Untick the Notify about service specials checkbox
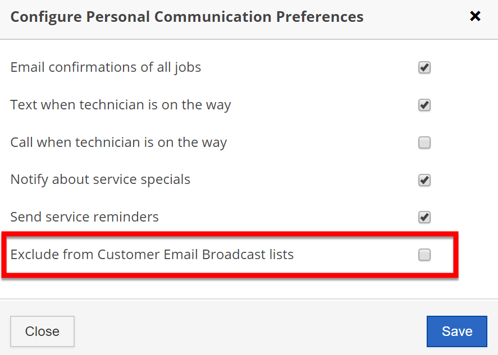This screenshot has height=355, width=498. coord(424,180)
